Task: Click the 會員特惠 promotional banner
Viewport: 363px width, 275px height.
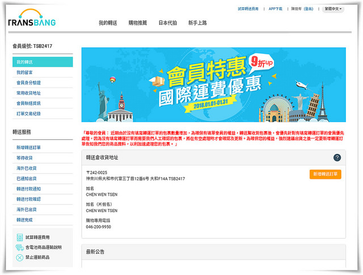Action: (x=213, y=85)
